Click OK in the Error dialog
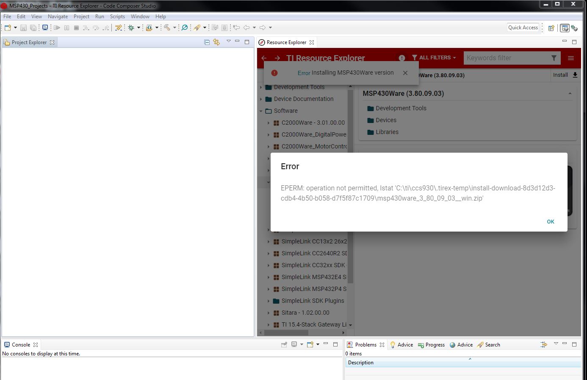587x380 pixels. (550, 221)
